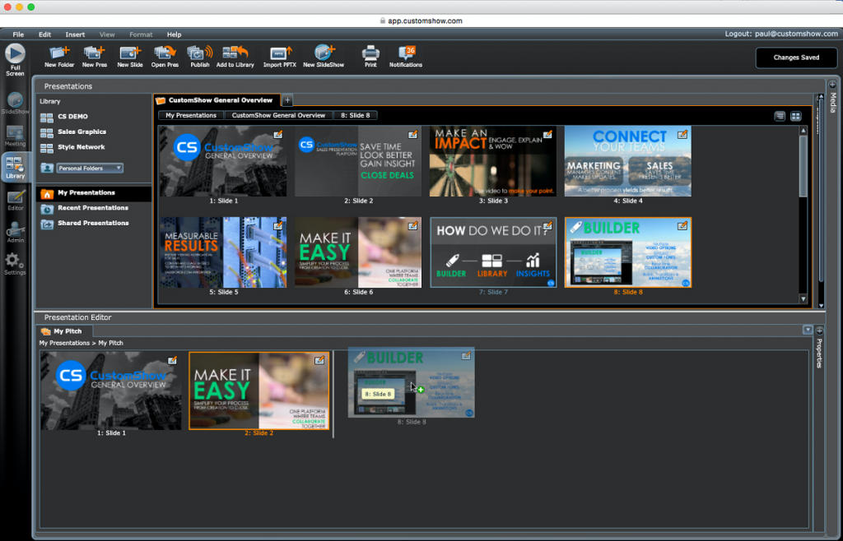
Task: Click edit icon on library Slide 5
Action: [x=278, y=226]
